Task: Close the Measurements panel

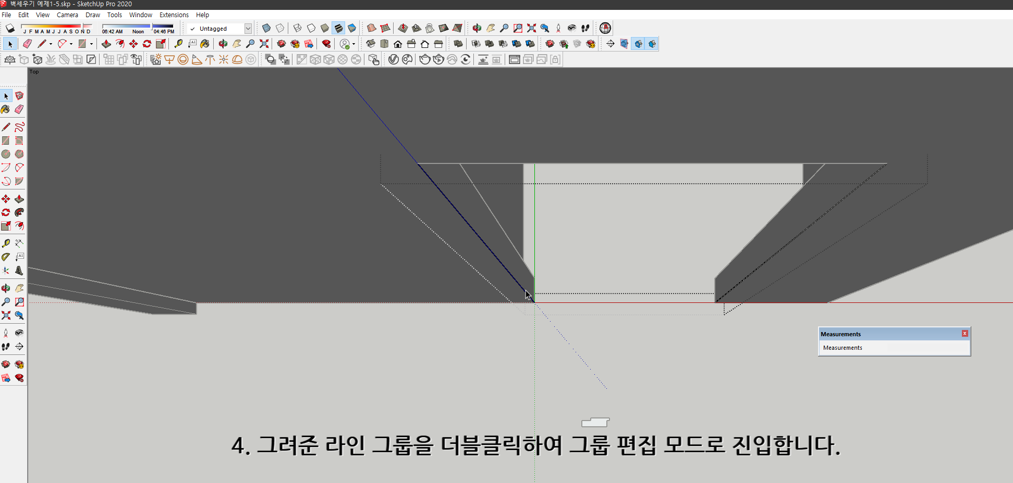Action: coord(965,333)
